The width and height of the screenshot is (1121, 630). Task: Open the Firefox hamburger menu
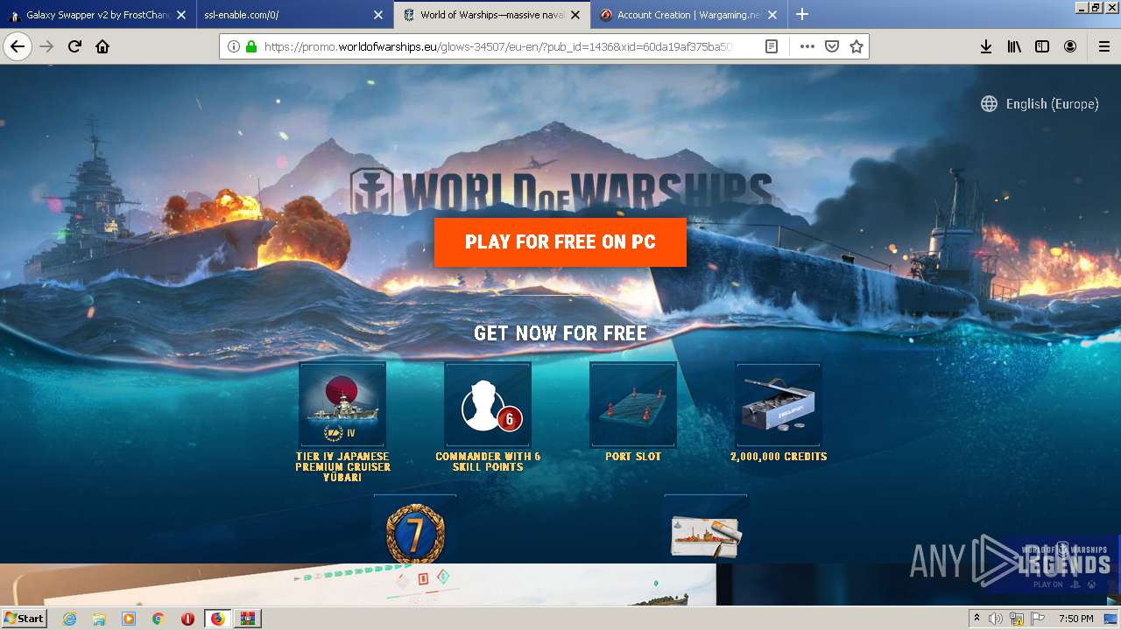[1103, 46]
